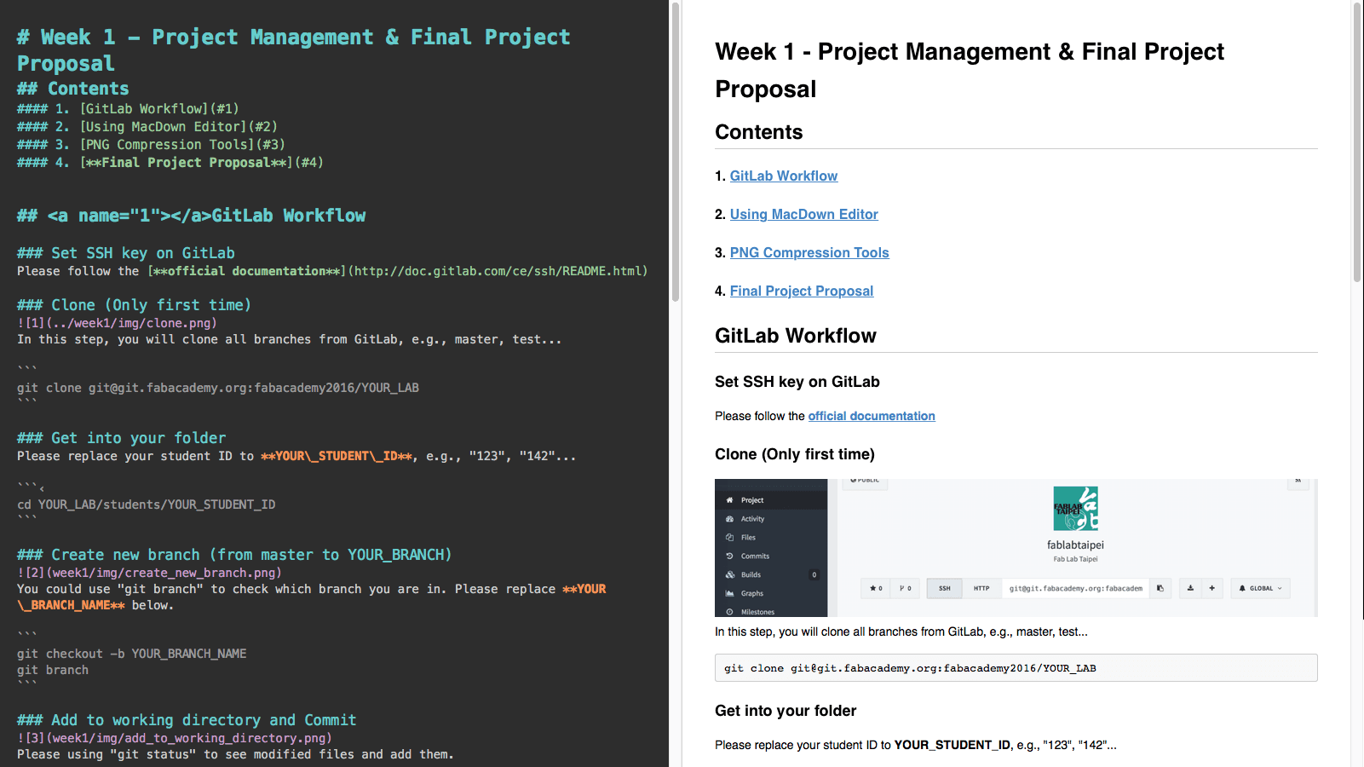Open the Activity sidebar item
Screen dimensions: 1364x767
click(x=752, y=519)
